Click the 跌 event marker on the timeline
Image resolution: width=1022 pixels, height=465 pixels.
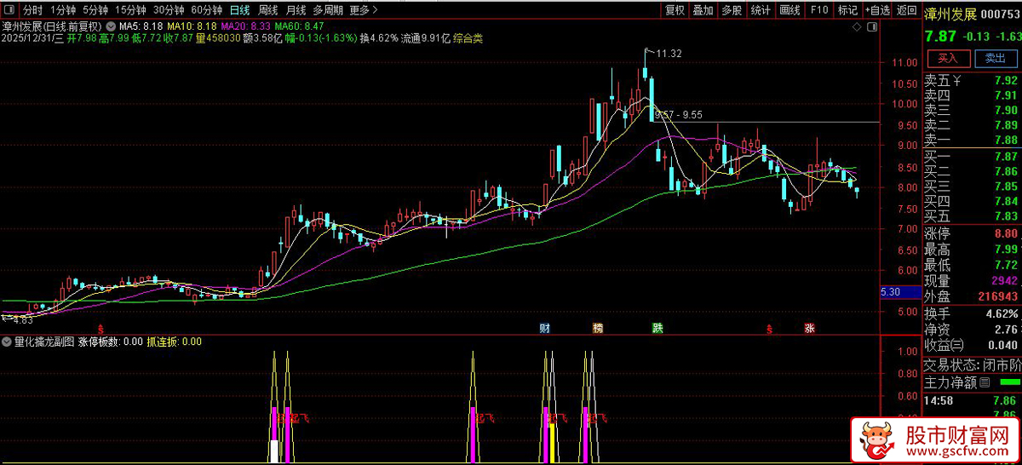657,328
